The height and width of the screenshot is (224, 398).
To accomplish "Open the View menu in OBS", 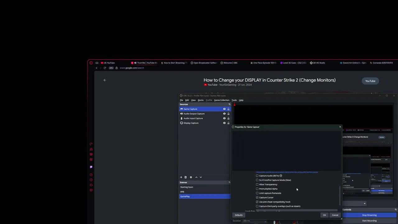I will [193, 100].
